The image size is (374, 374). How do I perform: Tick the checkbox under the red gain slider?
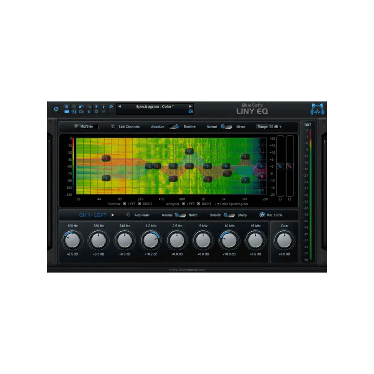pyautogui.click(x=290, y=199)
